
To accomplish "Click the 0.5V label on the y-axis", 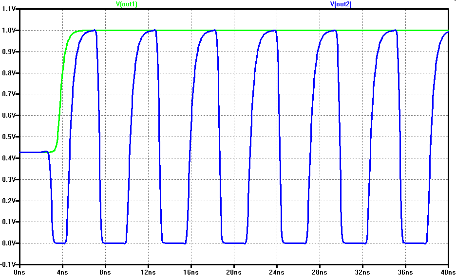I will 9,137.
